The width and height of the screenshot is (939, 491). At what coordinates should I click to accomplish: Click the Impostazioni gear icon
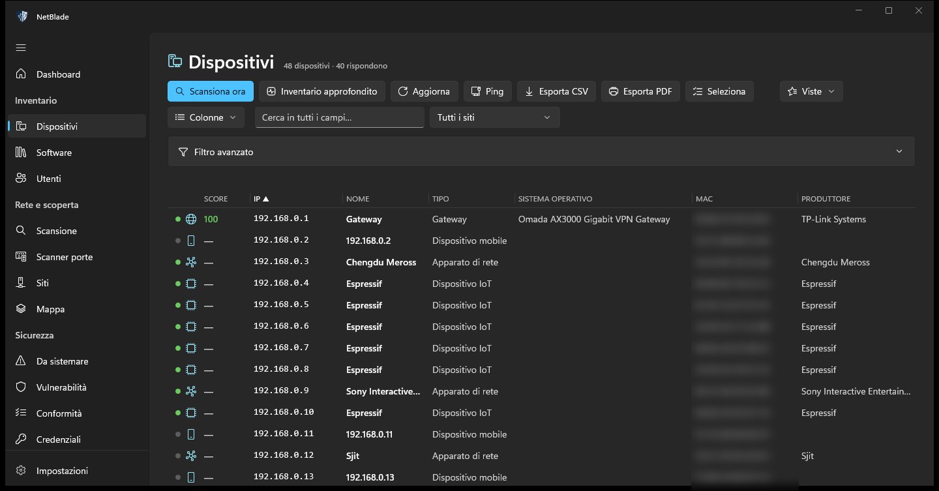click(x=22, y=471)
